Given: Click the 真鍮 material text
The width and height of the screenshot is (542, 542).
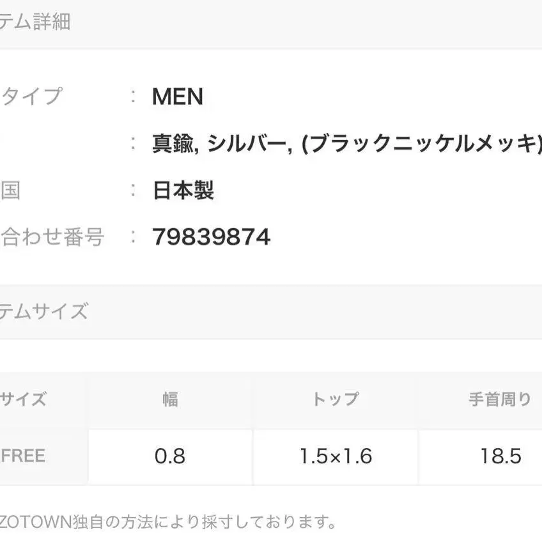Looking at the screenshot, I should click(171, 144).
